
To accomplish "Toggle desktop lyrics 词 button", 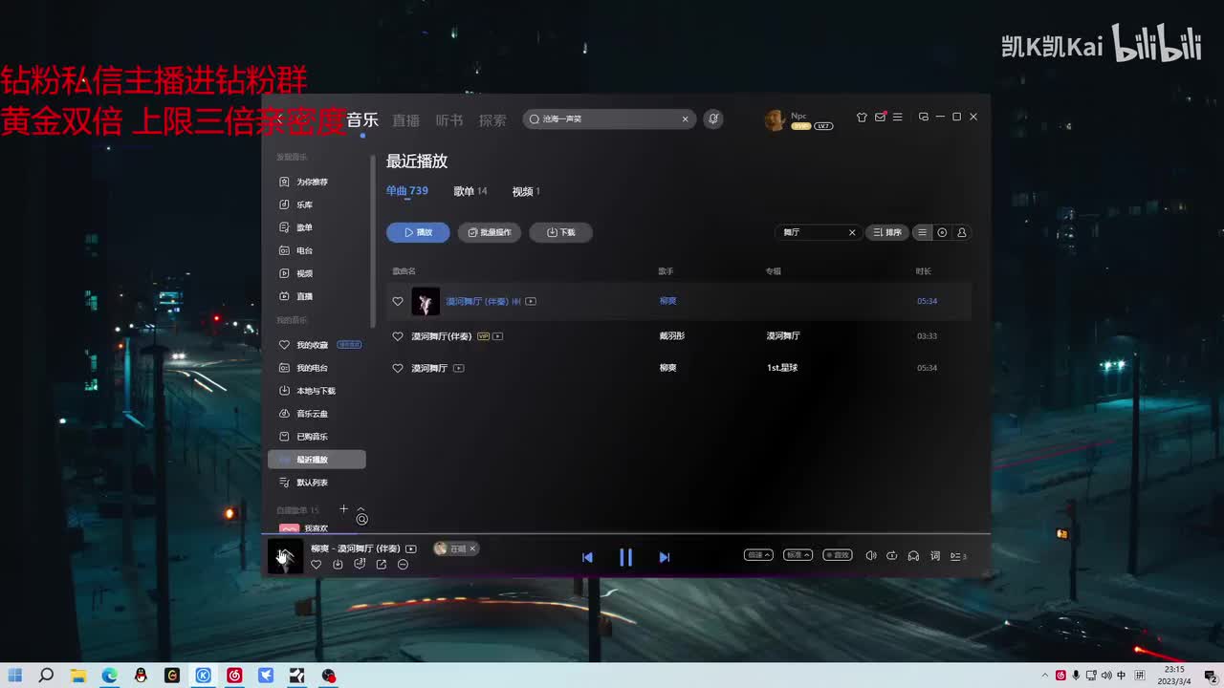I will click(x=935, y=555).
